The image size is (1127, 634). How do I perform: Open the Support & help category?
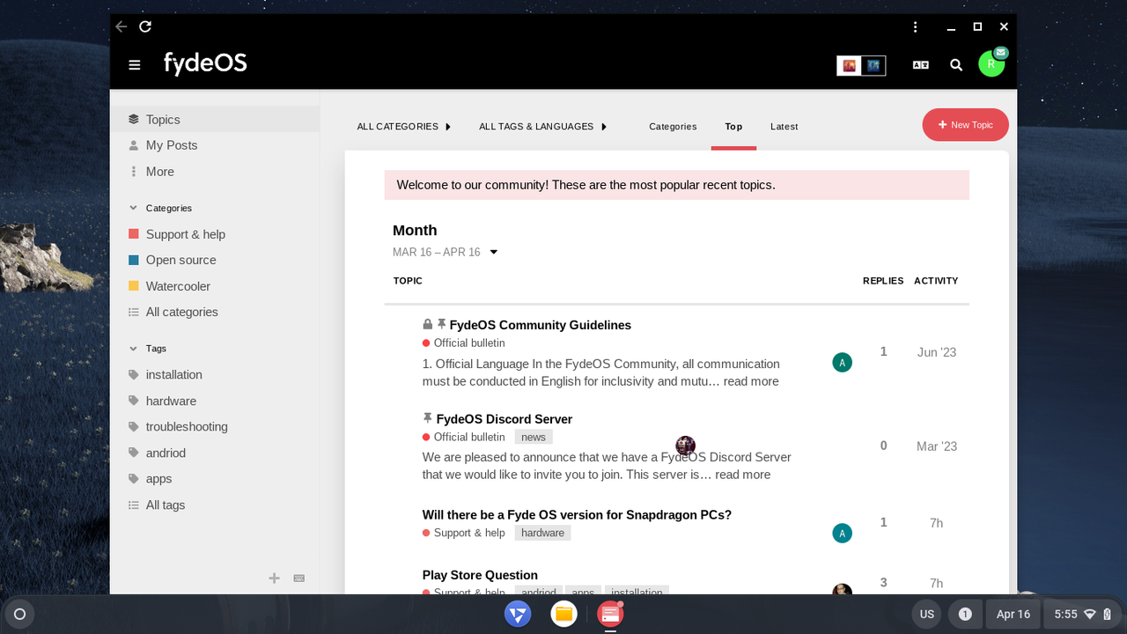pyautogui.click(x=215, y=234)
